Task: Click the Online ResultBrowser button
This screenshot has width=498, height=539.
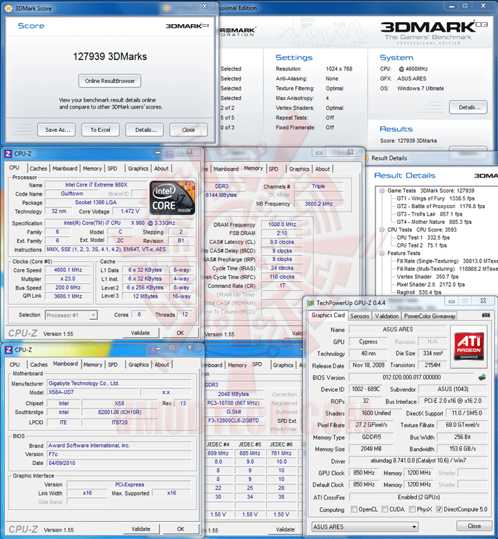Action: 110,81
